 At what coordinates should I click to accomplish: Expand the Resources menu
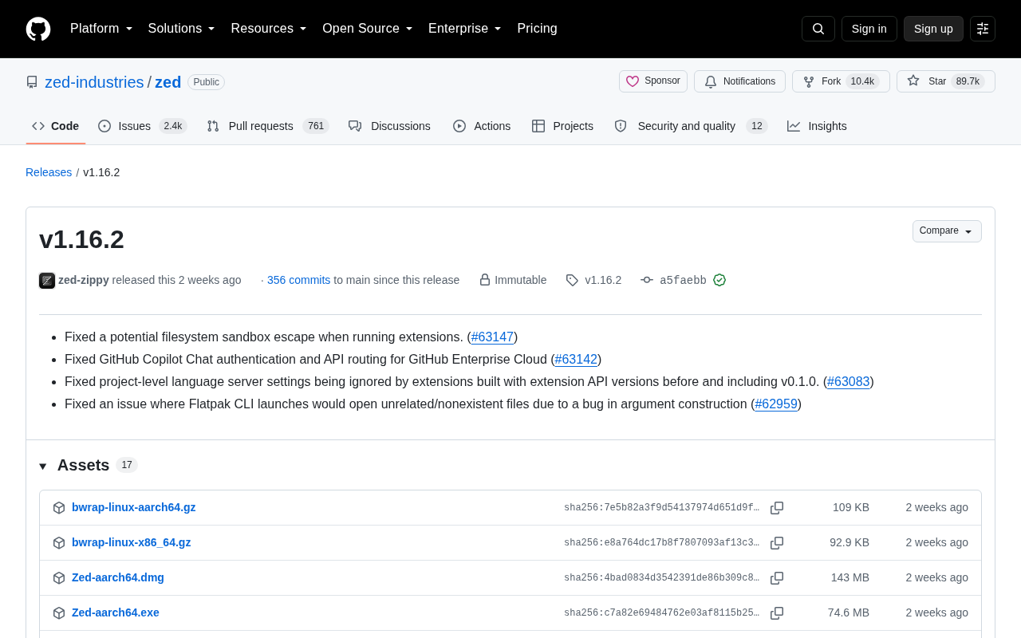pyautogui.click(x=269, y=29)
